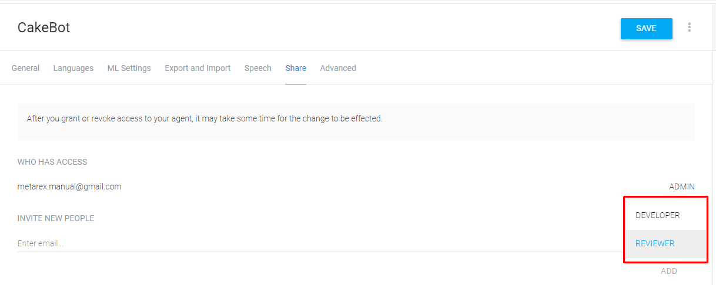Open the three-dot more options menu
This screenshot has width=716, height=285.
tap(690, 28)
